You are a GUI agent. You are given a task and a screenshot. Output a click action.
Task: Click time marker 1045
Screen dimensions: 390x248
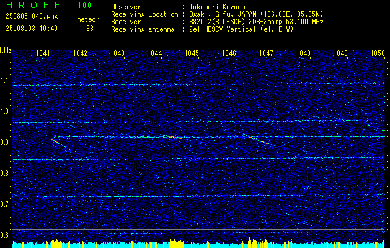192,53
